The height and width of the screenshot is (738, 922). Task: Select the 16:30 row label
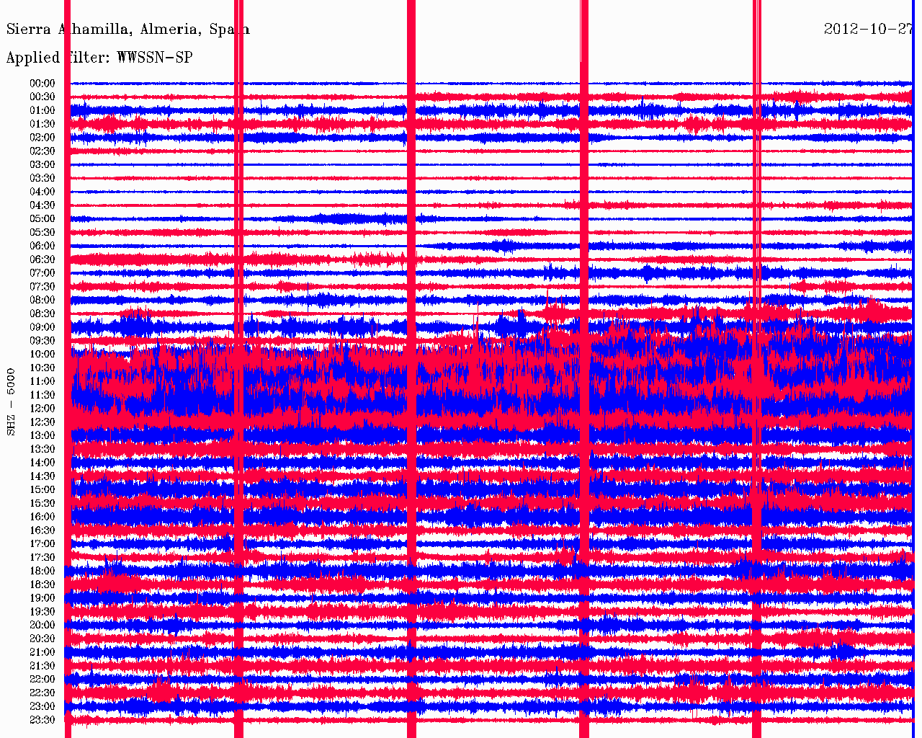click(x=42, y=530)
